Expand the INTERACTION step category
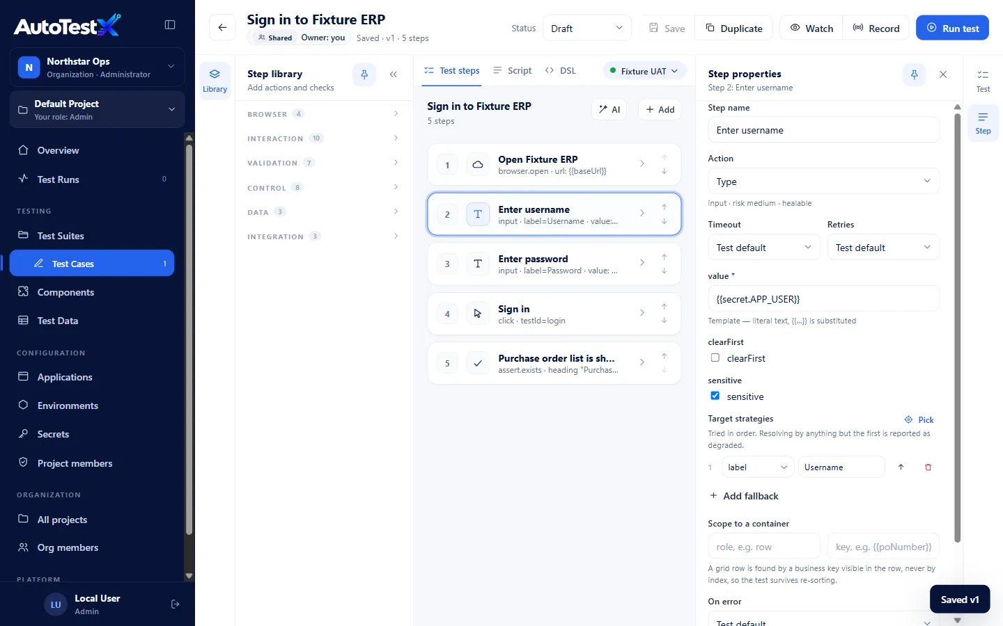The image size is (1003, 626). click(x=323, y=138)
